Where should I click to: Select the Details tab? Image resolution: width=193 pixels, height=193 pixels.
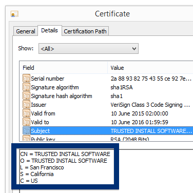(x=49, y=30)
